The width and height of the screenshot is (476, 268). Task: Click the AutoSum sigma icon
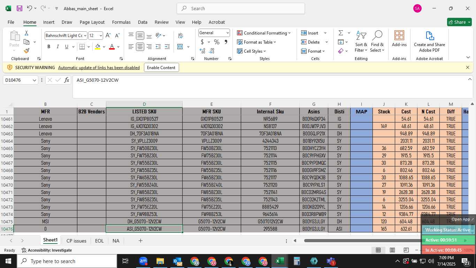tap(341, 33)
